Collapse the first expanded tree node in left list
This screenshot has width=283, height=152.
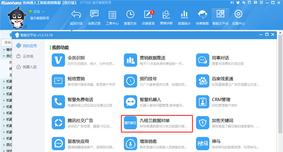(4, 50)
